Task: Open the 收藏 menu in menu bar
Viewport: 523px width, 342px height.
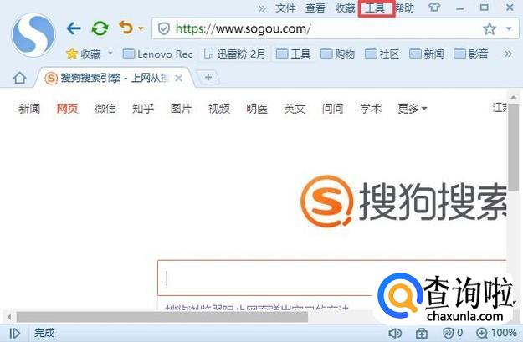Action: (345, 8)
